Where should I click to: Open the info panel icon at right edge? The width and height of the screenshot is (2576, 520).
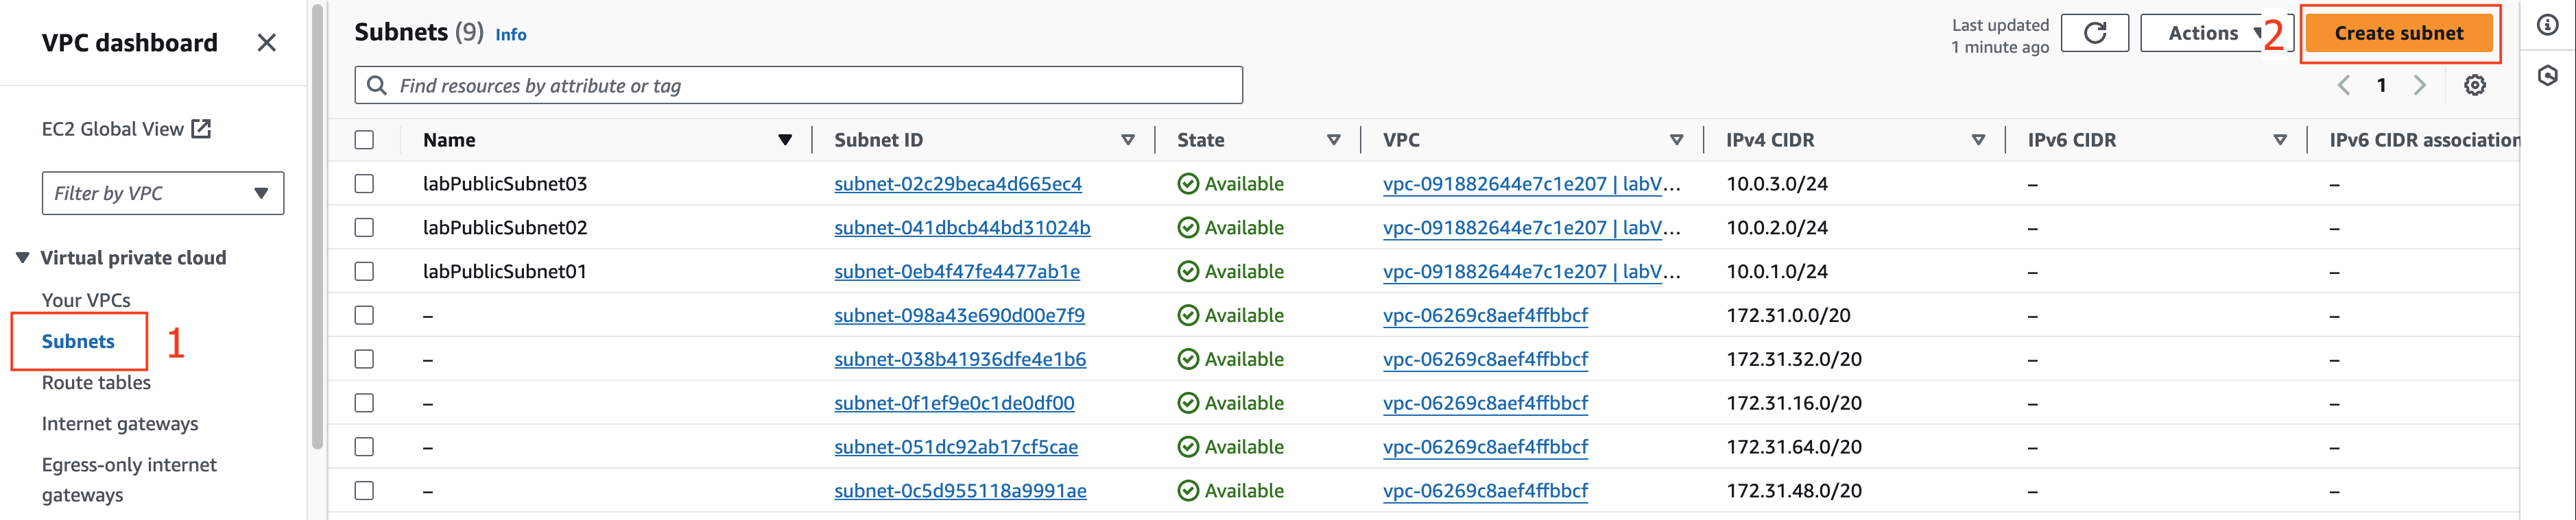[x=2547, y=25]
